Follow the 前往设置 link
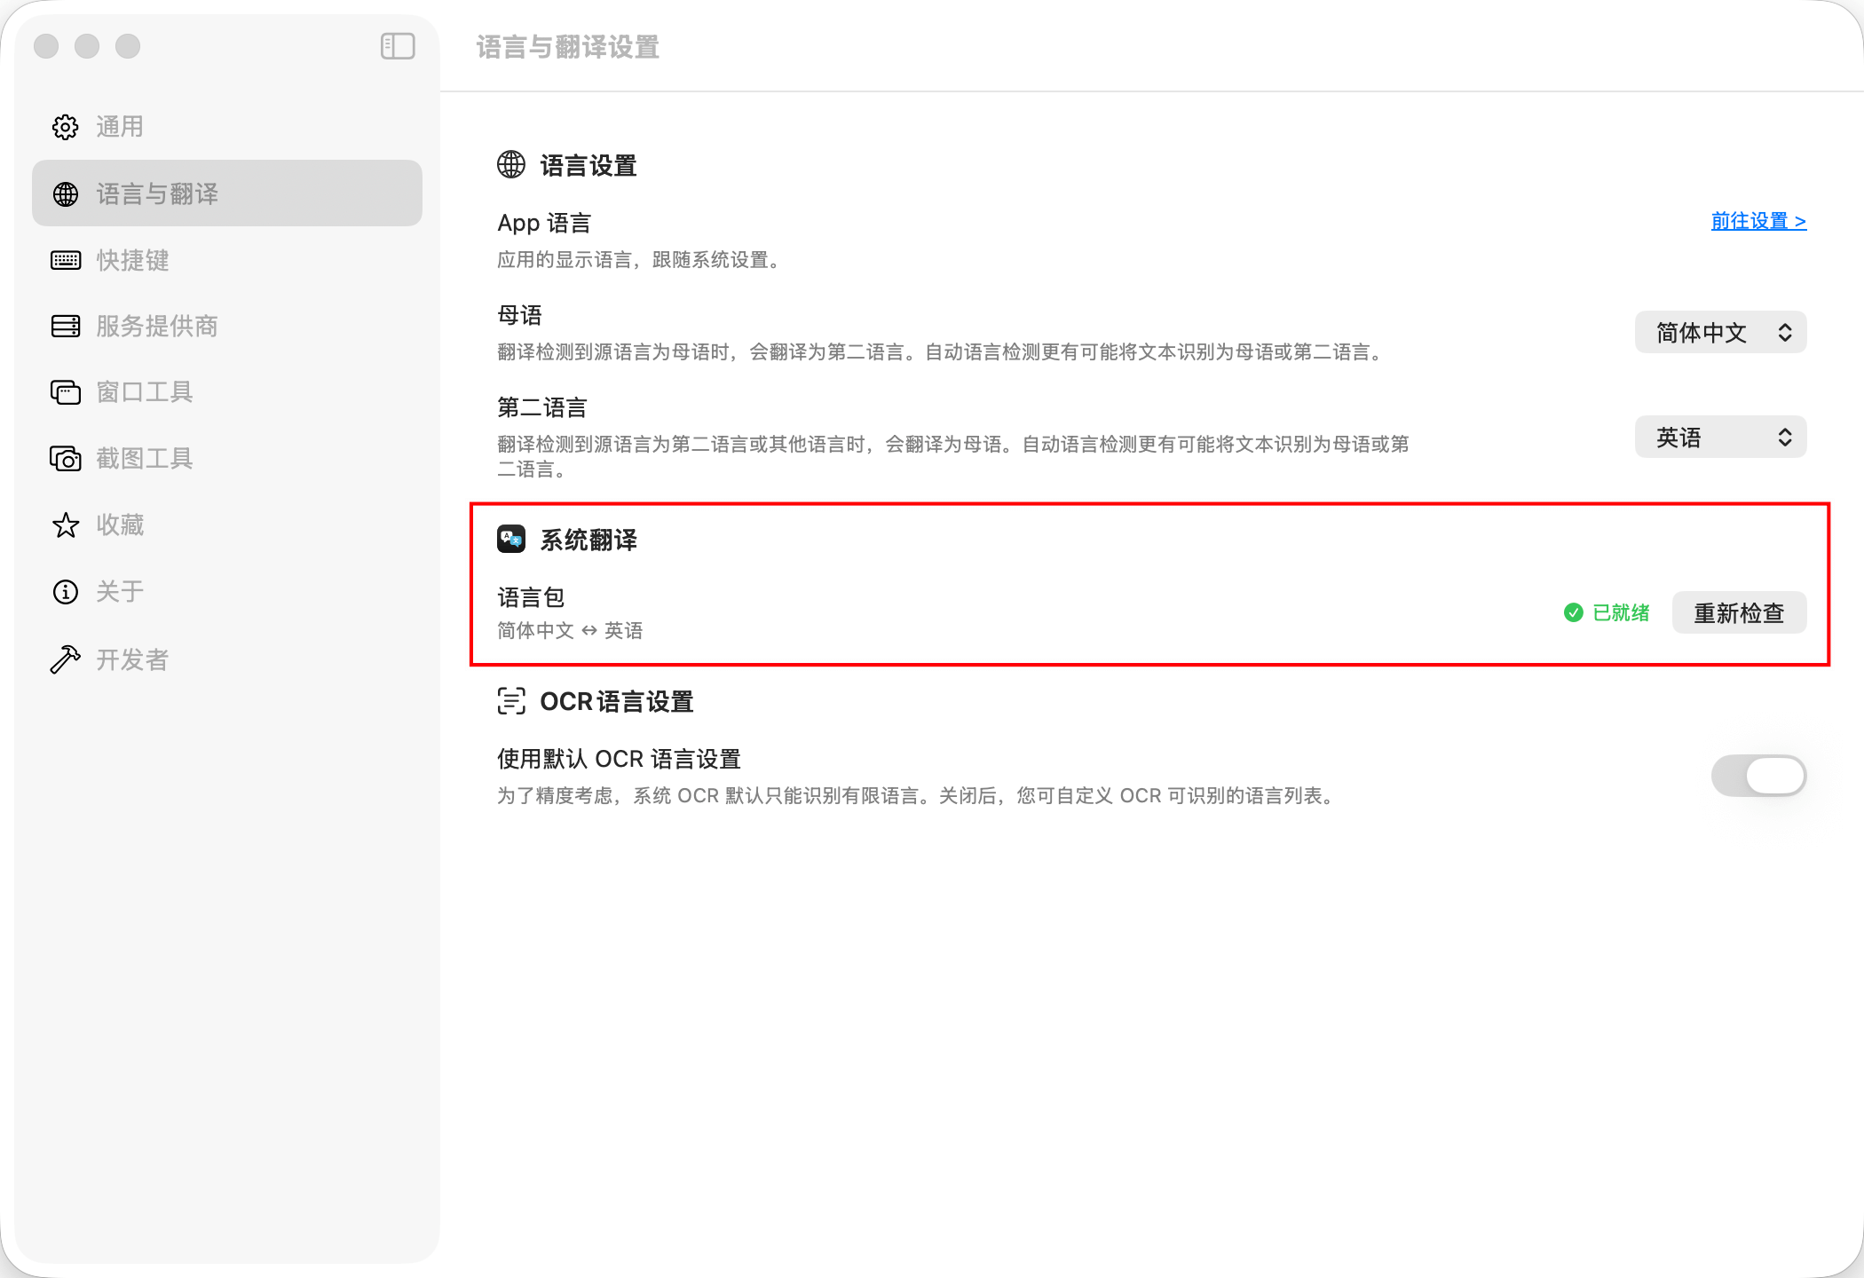The image size is (1864, 1278). [1758, 221]
